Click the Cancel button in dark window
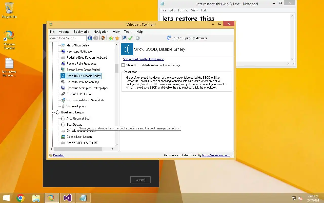This screenshot has height=203, width=324. coord(140,180)
